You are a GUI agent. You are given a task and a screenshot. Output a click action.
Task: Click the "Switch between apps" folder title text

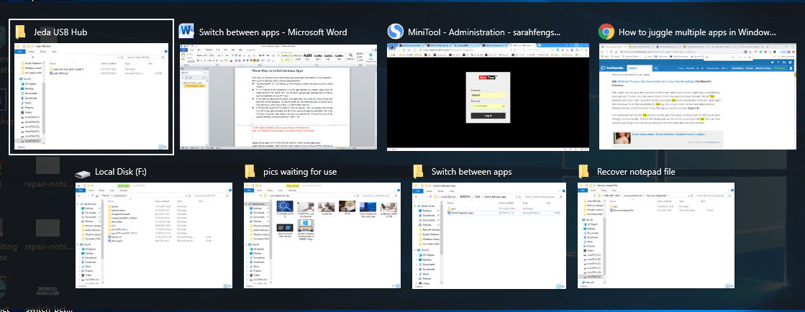click(x=472, y=172)
